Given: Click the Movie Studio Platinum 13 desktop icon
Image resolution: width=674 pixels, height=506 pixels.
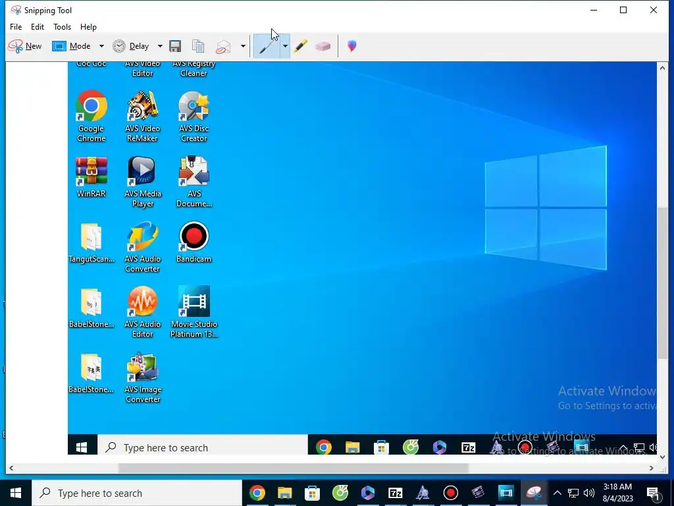Looking at the screenshot, I should click(194, 312).
